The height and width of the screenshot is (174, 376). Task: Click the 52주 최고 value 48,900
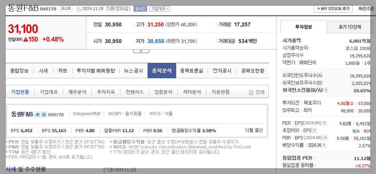[x=347, y=111]
